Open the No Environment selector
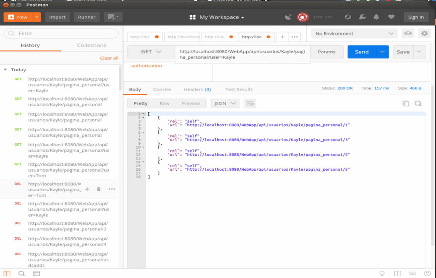The height and width of the screenshot is (278, 436). 354,33
